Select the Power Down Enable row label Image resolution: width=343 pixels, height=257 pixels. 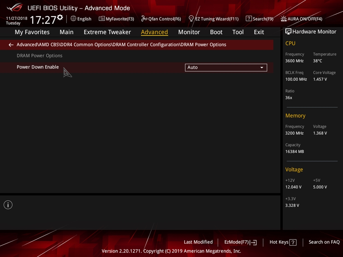38,67
